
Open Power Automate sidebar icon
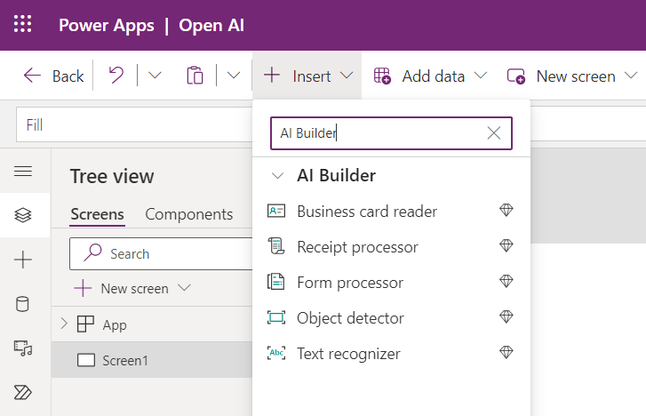coord(23,393)
